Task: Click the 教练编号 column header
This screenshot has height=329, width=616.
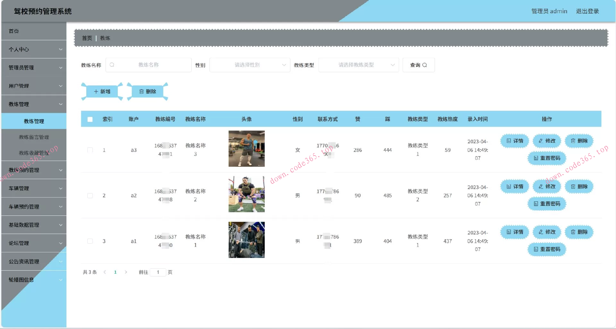Action: (165, 119)
